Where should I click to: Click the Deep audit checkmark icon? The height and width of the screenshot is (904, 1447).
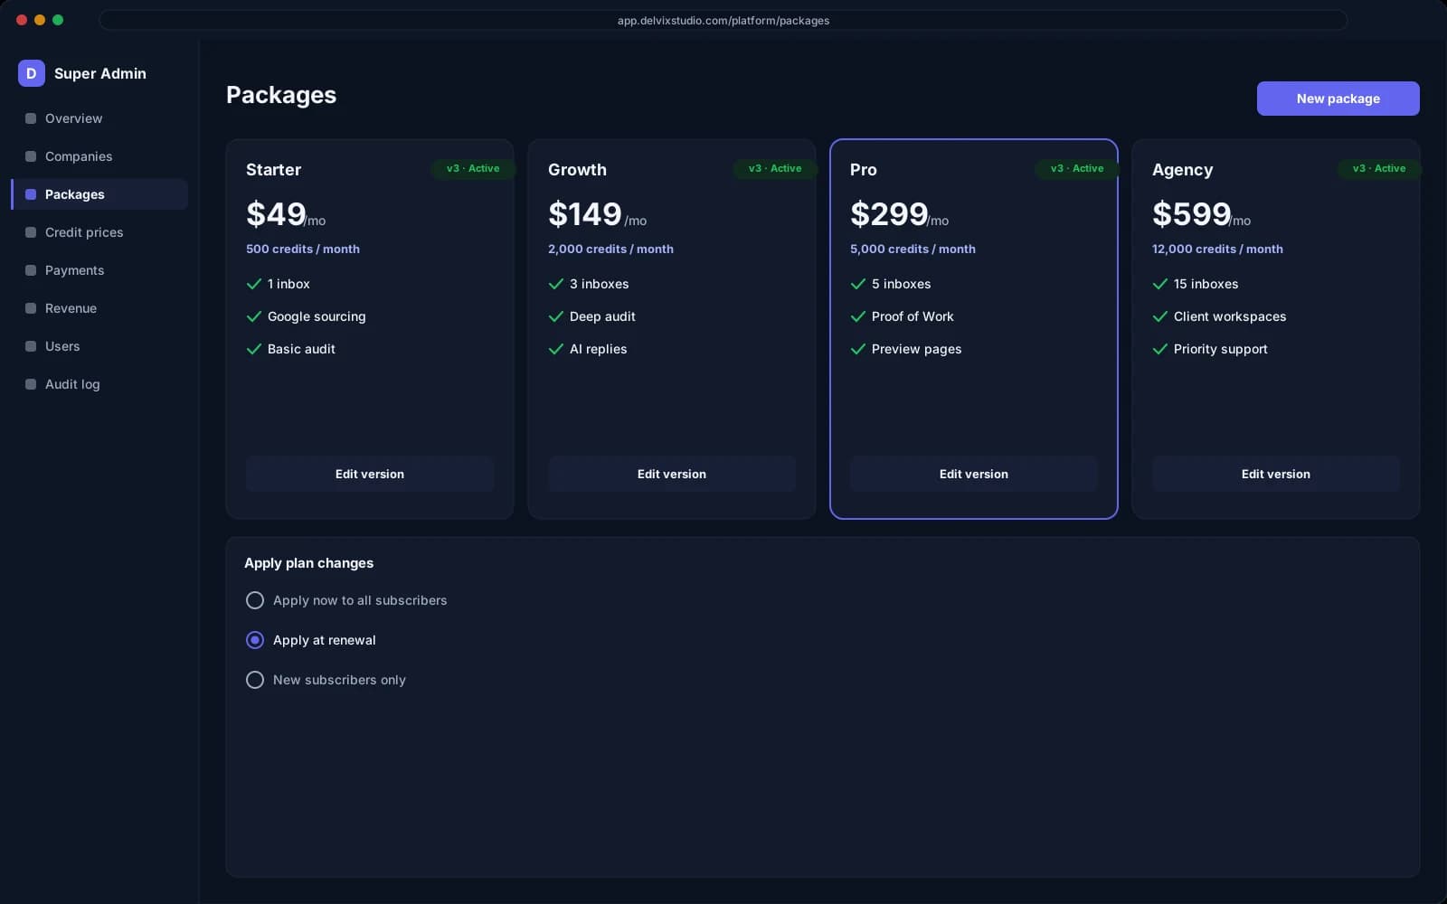coord(556,316)
